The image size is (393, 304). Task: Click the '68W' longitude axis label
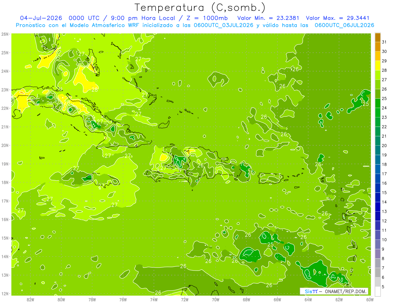coord(247,299)
